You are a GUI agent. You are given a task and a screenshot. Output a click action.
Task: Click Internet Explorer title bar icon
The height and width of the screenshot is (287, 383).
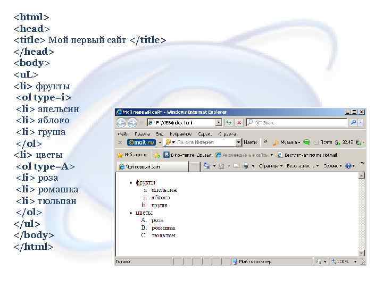pos(119,112)
